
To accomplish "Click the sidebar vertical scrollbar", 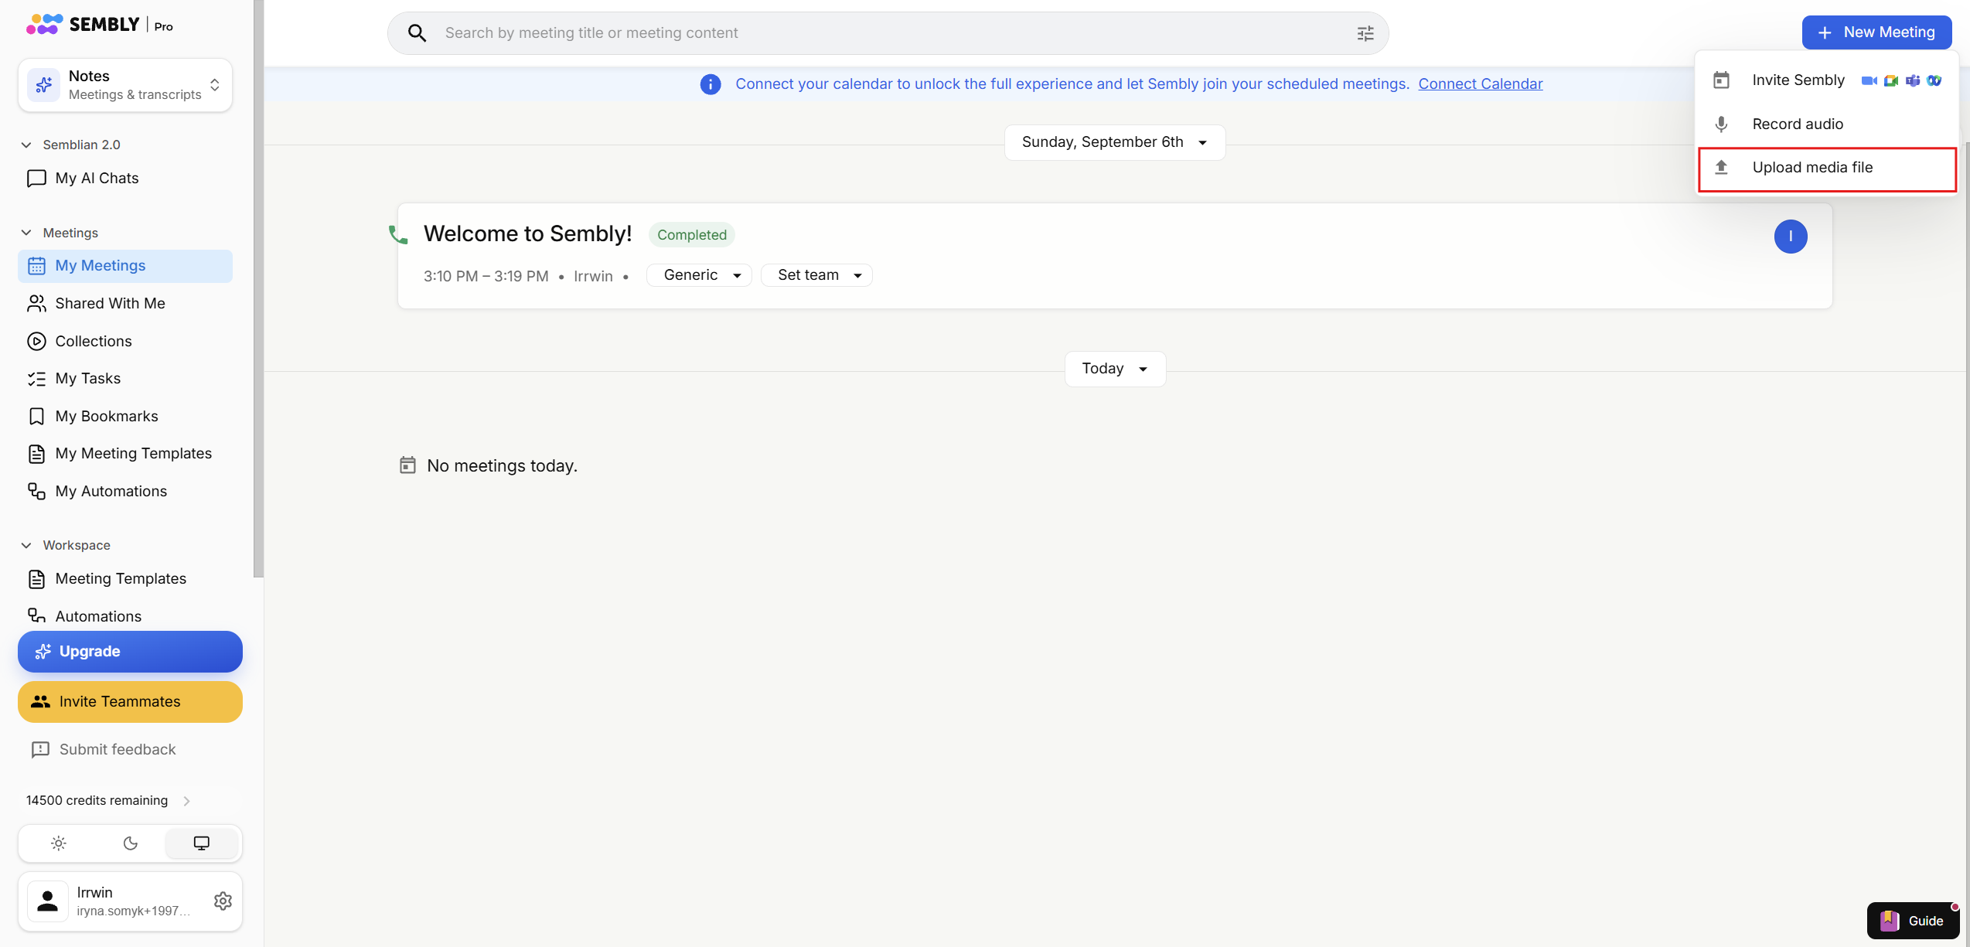I will (258, 288).
